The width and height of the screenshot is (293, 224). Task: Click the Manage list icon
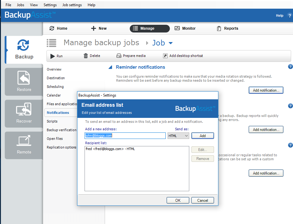(x=135, y=28)
